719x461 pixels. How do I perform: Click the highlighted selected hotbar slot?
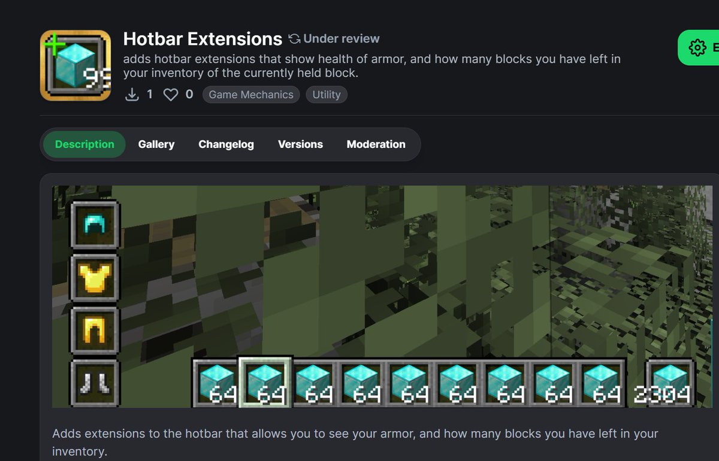click(265, 382)
